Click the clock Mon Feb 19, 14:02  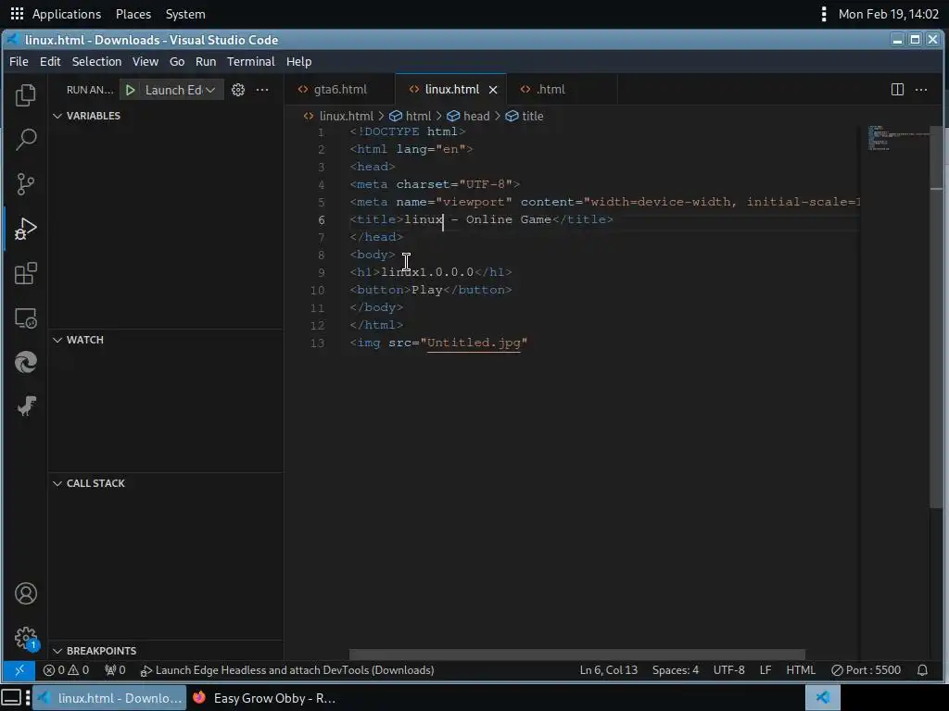pyautogui.click(x=889, y=14)
